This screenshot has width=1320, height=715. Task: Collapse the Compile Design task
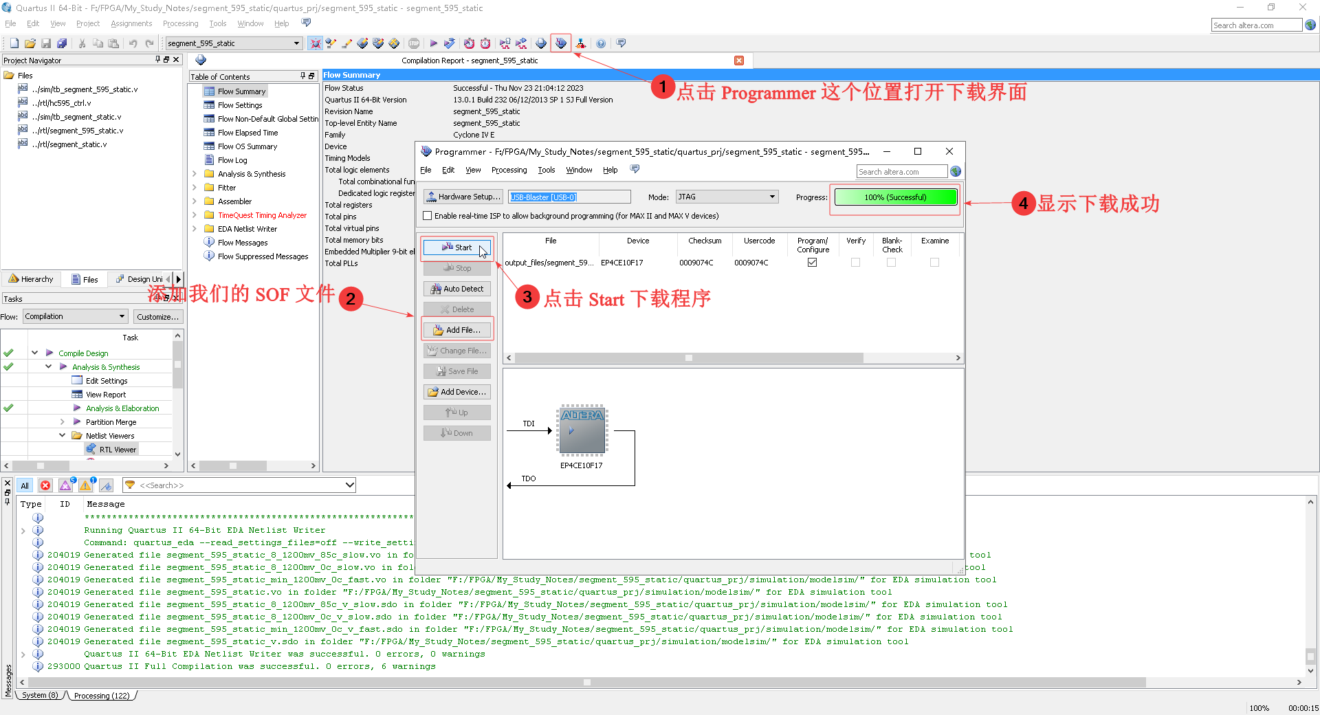pyautogui.click(x=34, y=353)
